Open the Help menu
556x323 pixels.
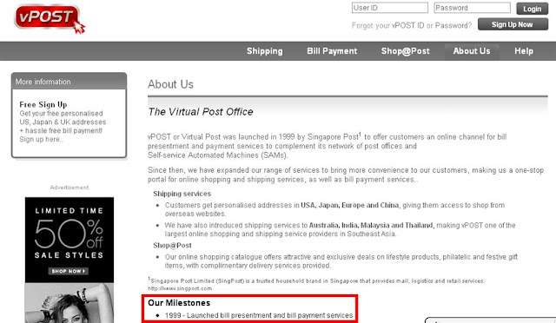(524, 51)
